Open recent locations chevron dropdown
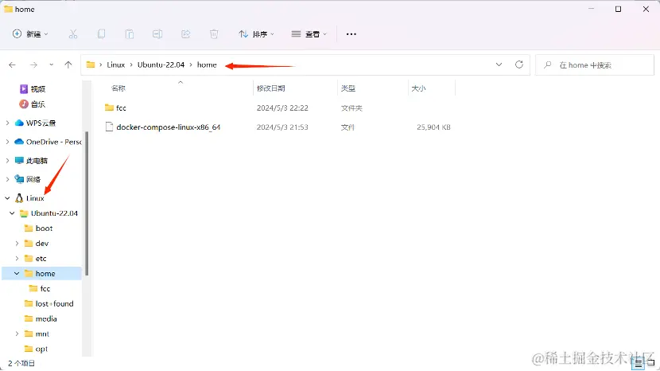660x371 pixels. click(52, 65)
